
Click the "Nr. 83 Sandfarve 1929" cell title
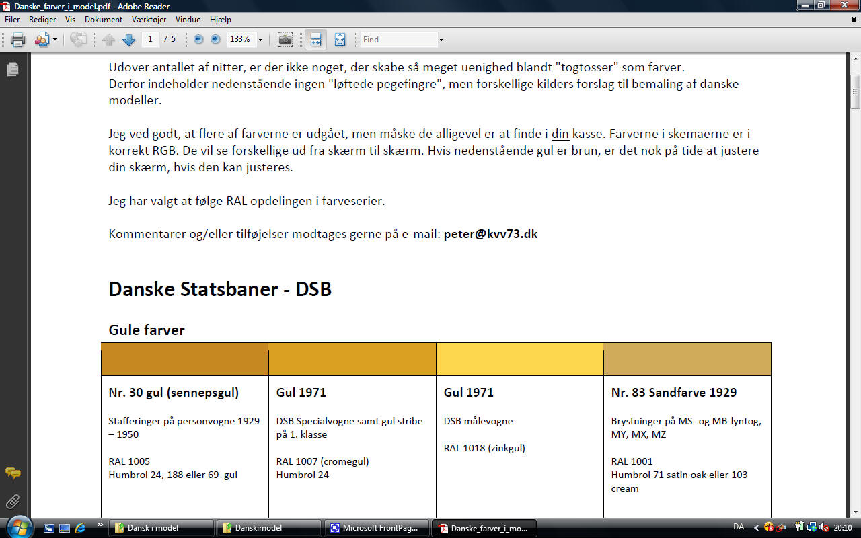pyautogui.click(x=674, y=392)
